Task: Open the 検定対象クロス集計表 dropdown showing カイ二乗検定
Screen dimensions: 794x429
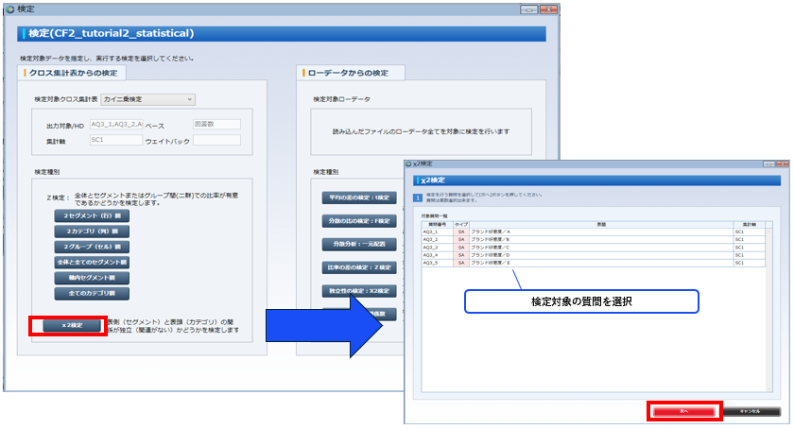Action: (x=147, y=99)
